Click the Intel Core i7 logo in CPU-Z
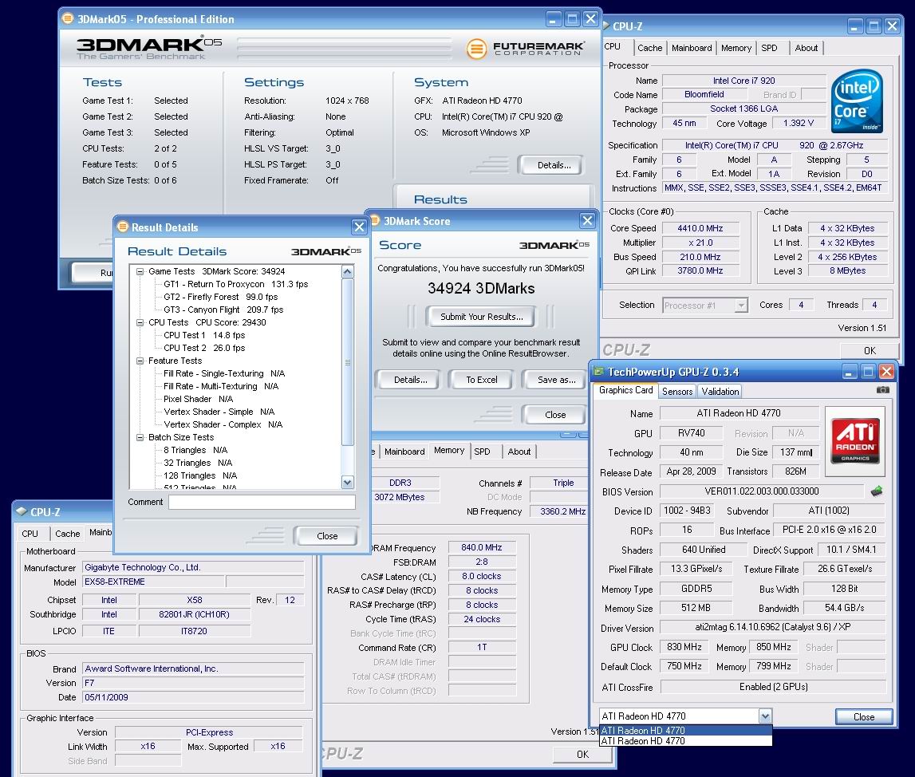 (x=857, y=101)
